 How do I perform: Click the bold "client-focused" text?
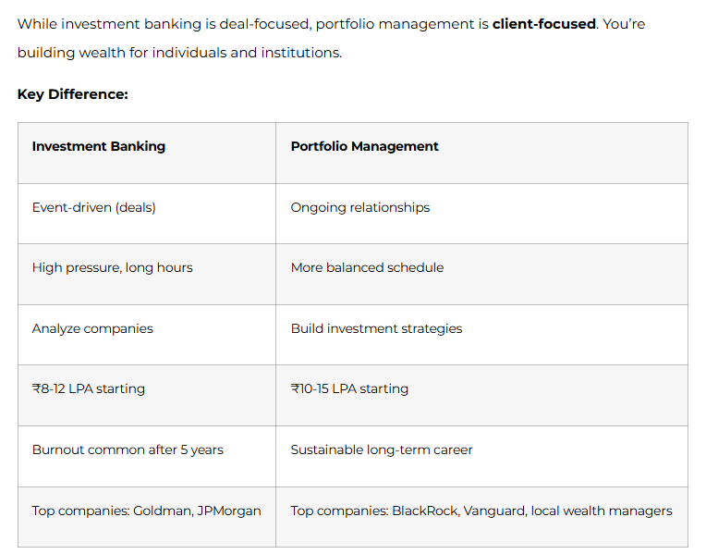click(543, 24)
